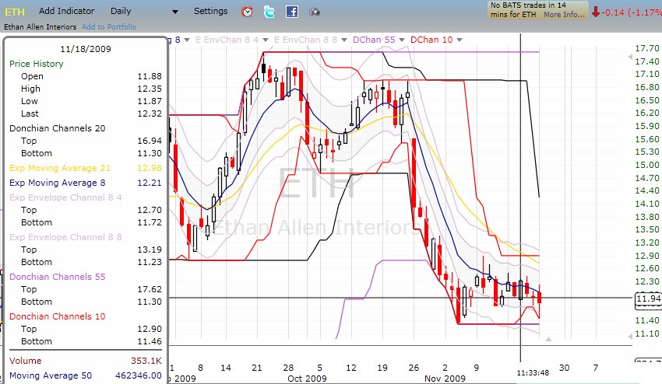Screen dimensions: 662x384
Task: Expand the E EnvChan 8 8 indicator dropdown
Action: point(344,40)
